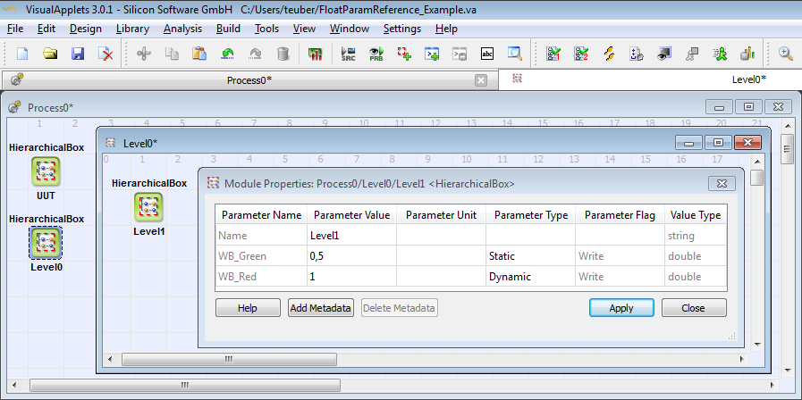
Task: Open the WB_Red Parameter Type cell showing Dynamic
Action: pyautogui.click(x=529, y=277)
